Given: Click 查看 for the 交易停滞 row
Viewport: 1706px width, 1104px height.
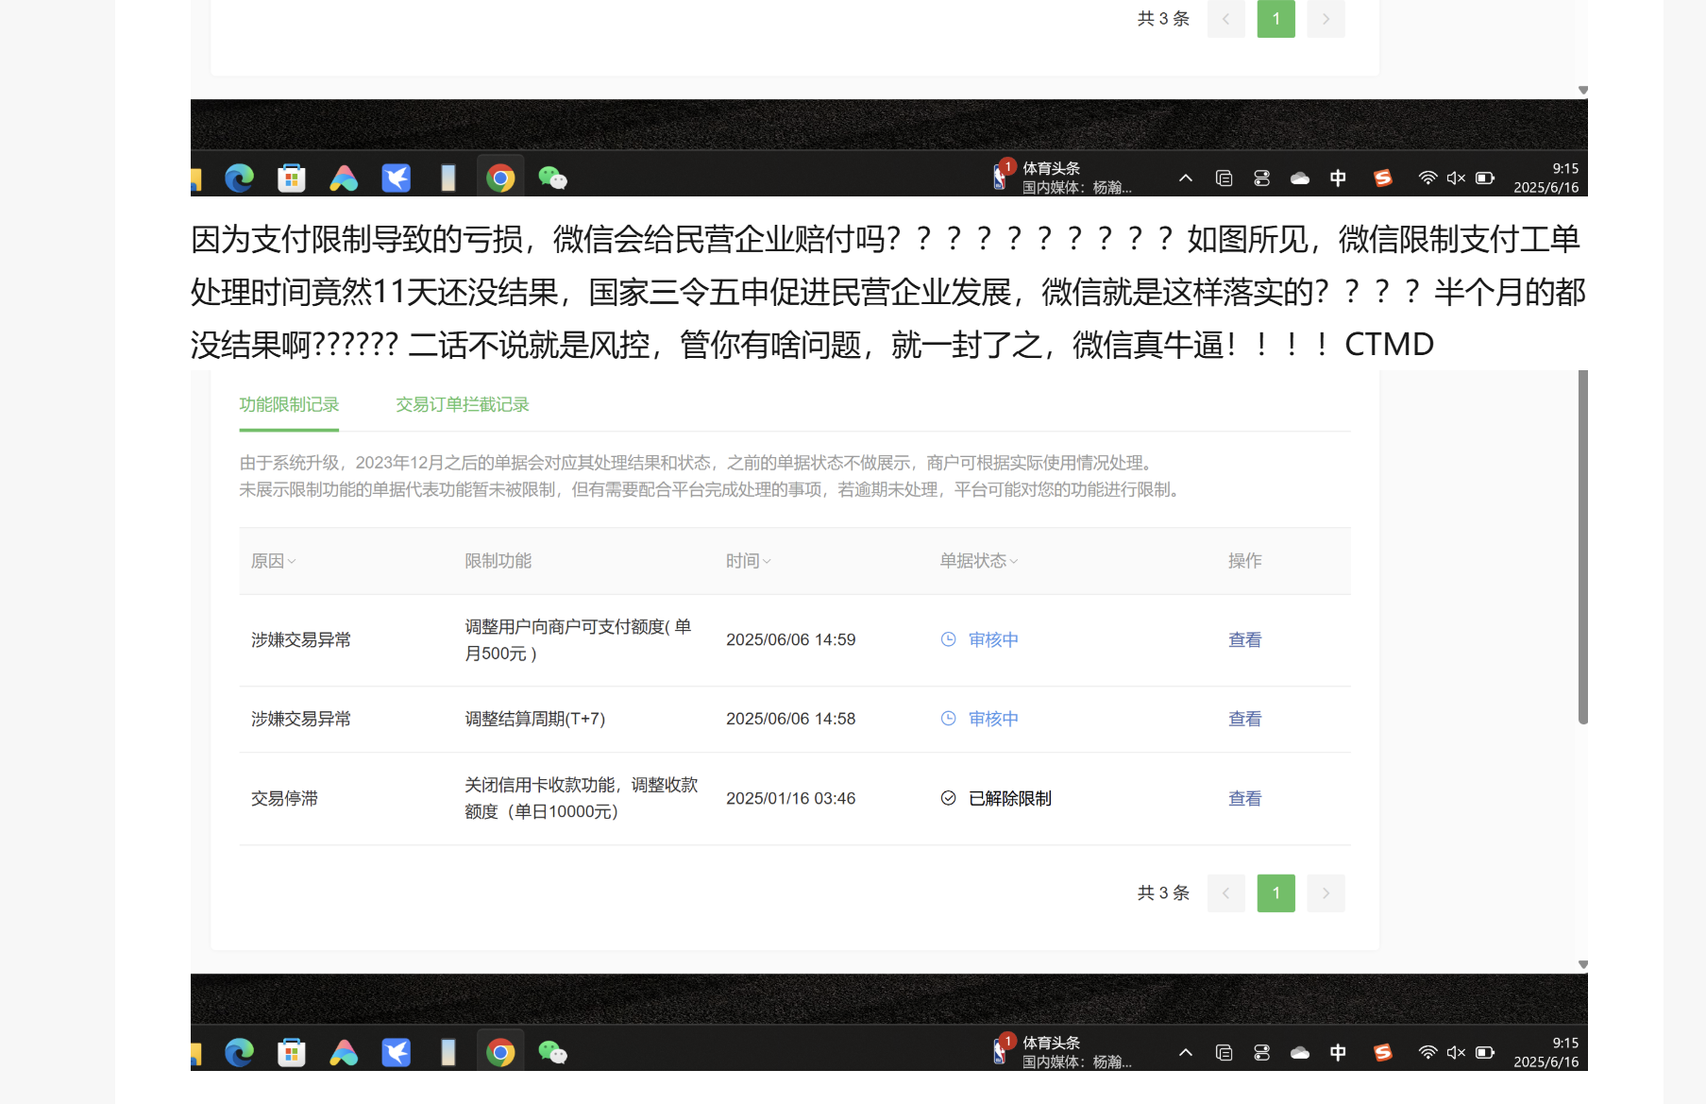Looking at the screenshot, I should 1245,798.
